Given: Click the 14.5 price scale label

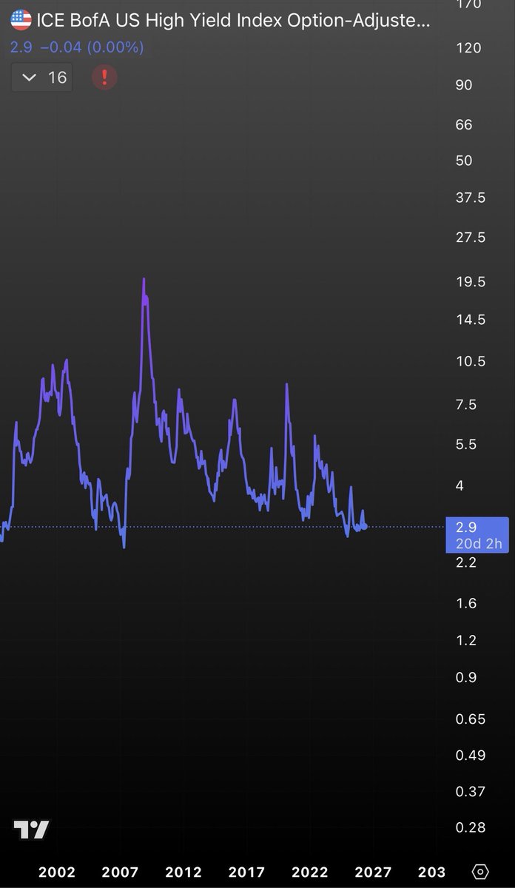Looking at the screenshot, I should 471,320.
